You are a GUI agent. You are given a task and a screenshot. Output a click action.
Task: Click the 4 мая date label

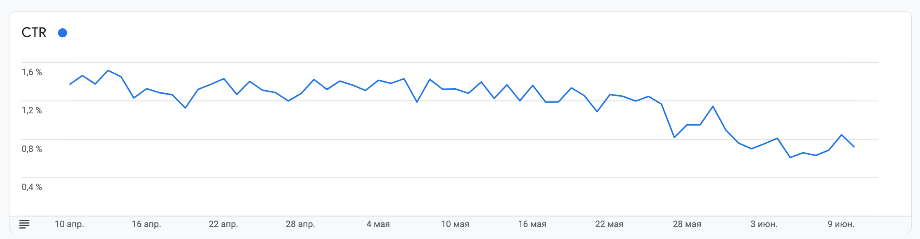378,224
